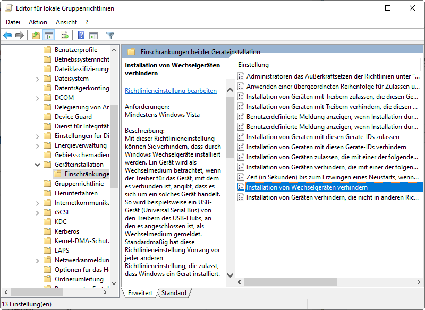The width and height of the screenshot is (425, 310).
Task: Click the gray Forward arrow in toolbar
Action: 20,36
